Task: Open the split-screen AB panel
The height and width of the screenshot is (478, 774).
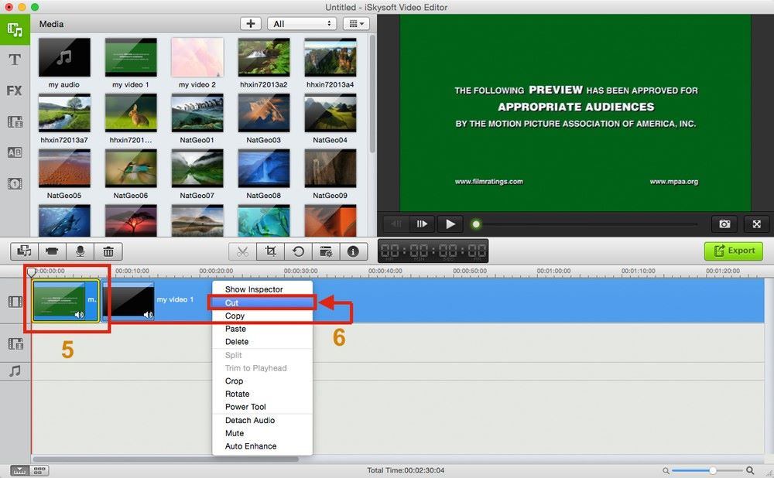Action: [15, 152]
